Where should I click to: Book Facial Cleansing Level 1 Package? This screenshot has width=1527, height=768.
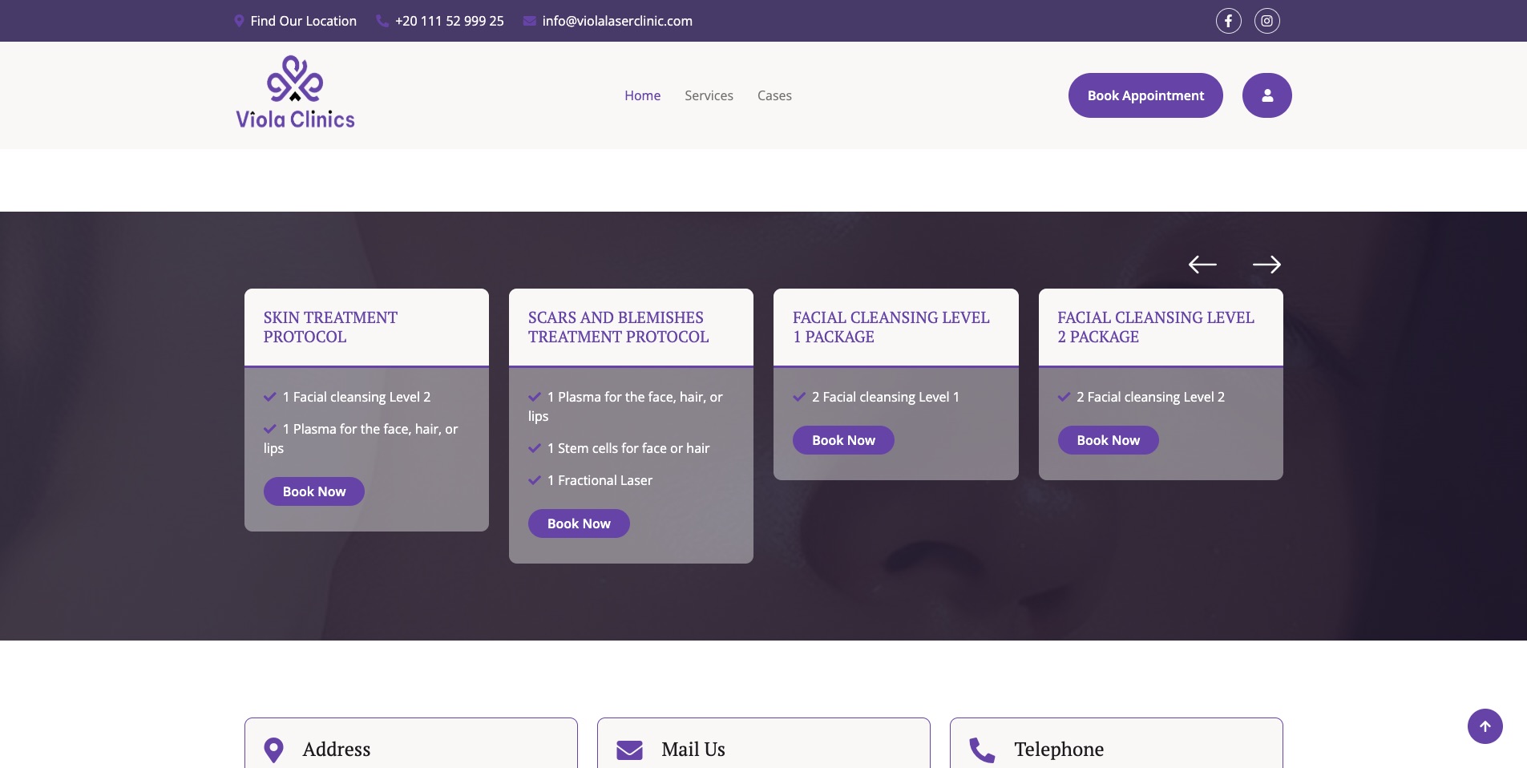843,440
